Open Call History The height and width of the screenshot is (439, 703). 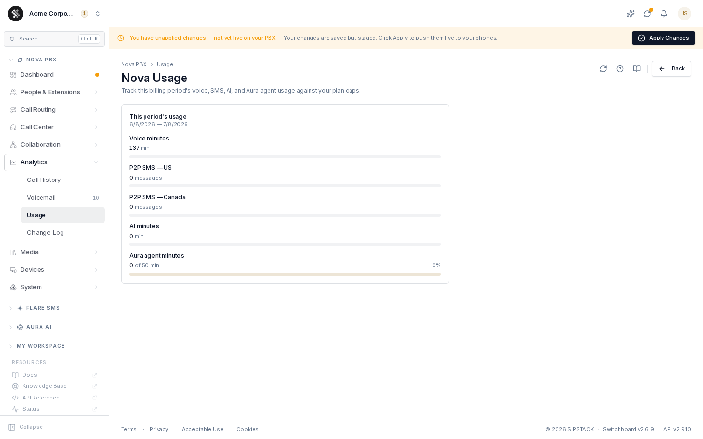click(62, 180)
